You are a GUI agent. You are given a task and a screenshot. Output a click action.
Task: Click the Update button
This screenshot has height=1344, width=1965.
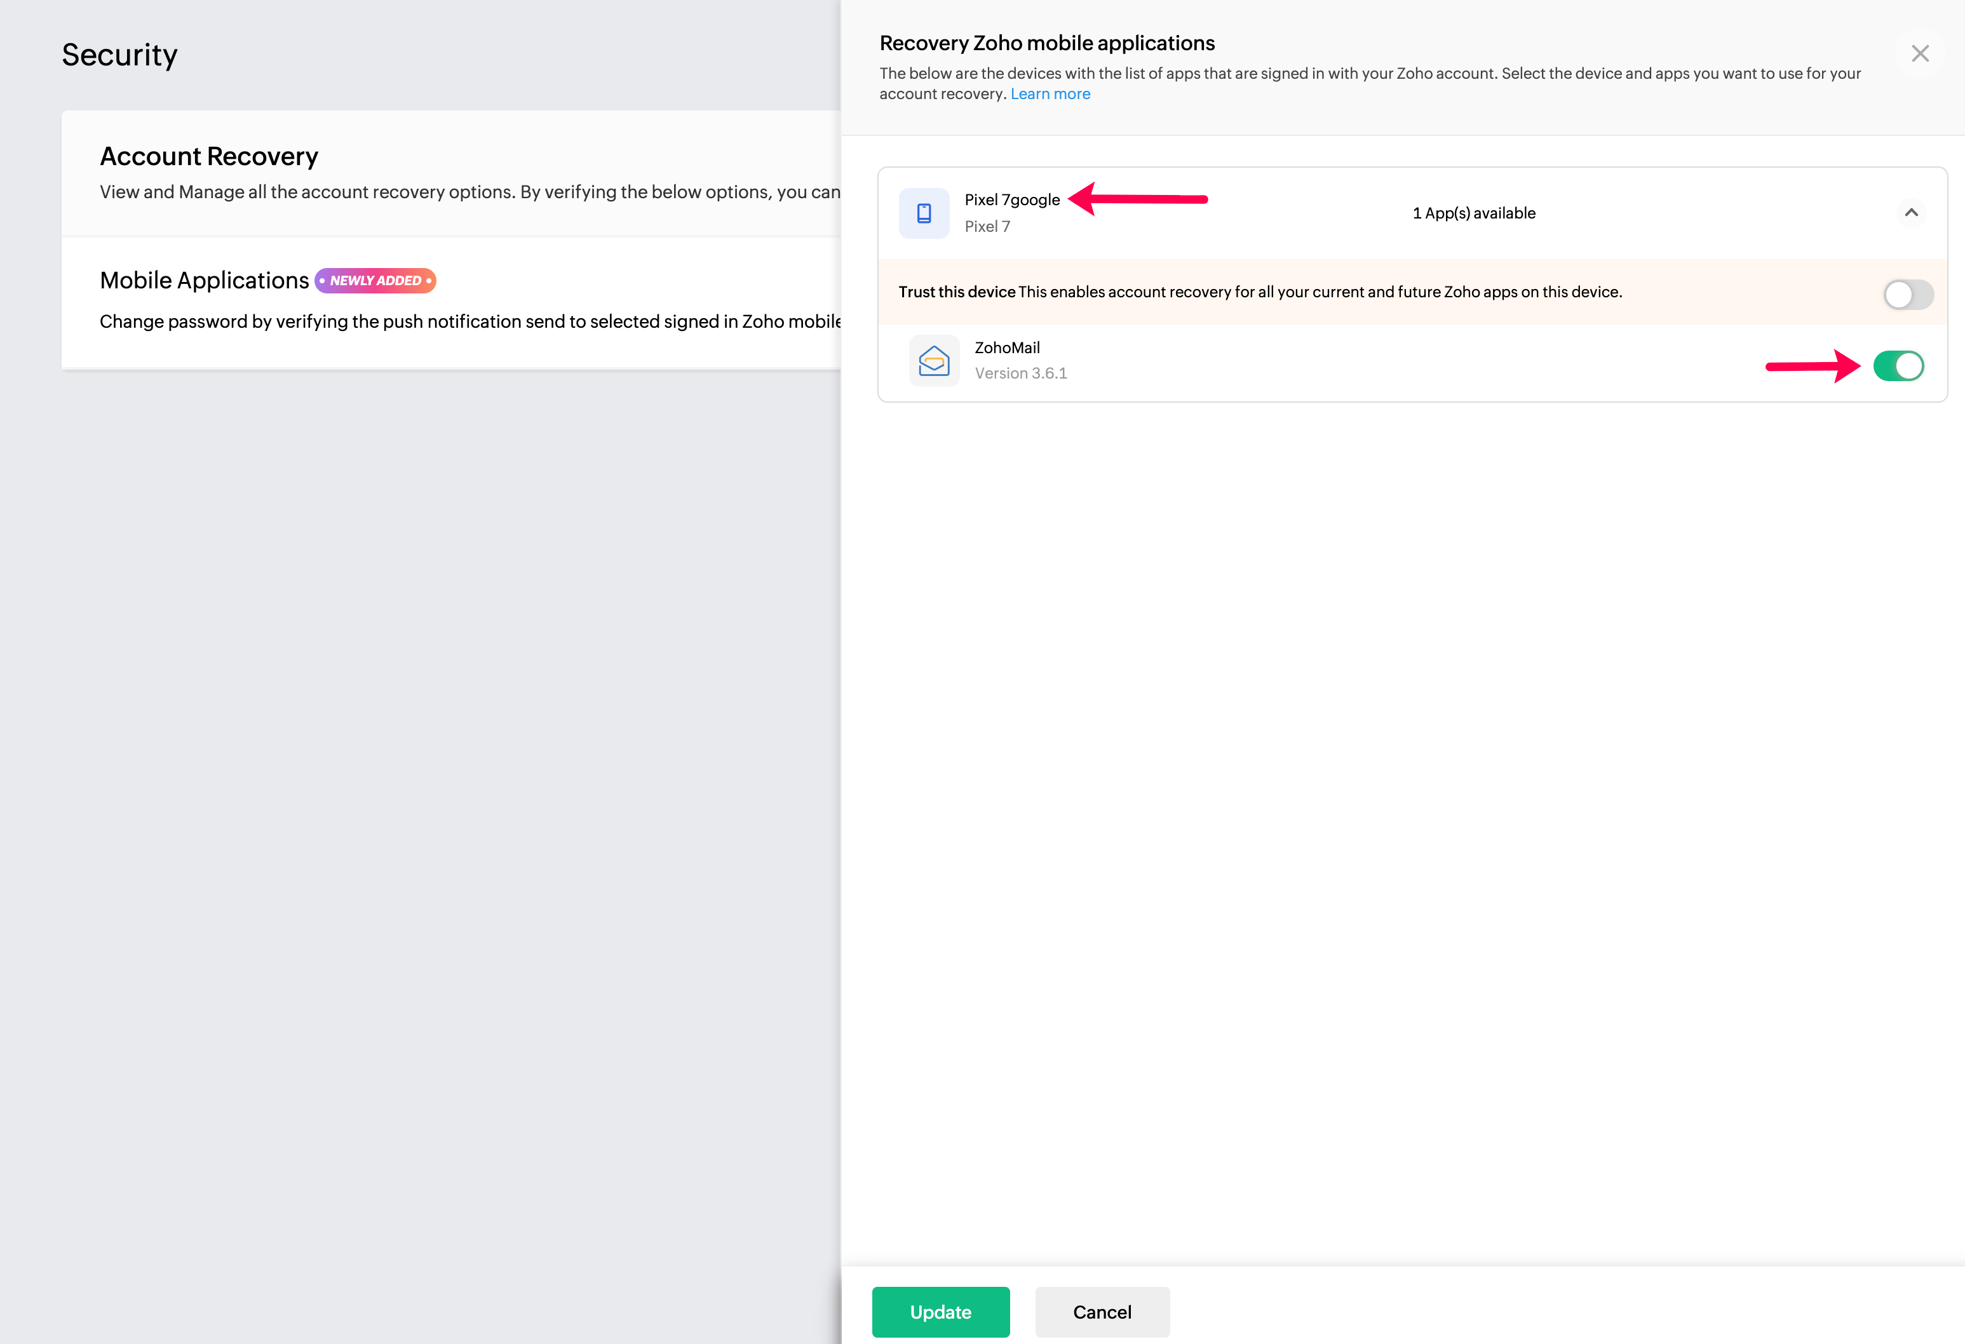(x=940, y=1311)
